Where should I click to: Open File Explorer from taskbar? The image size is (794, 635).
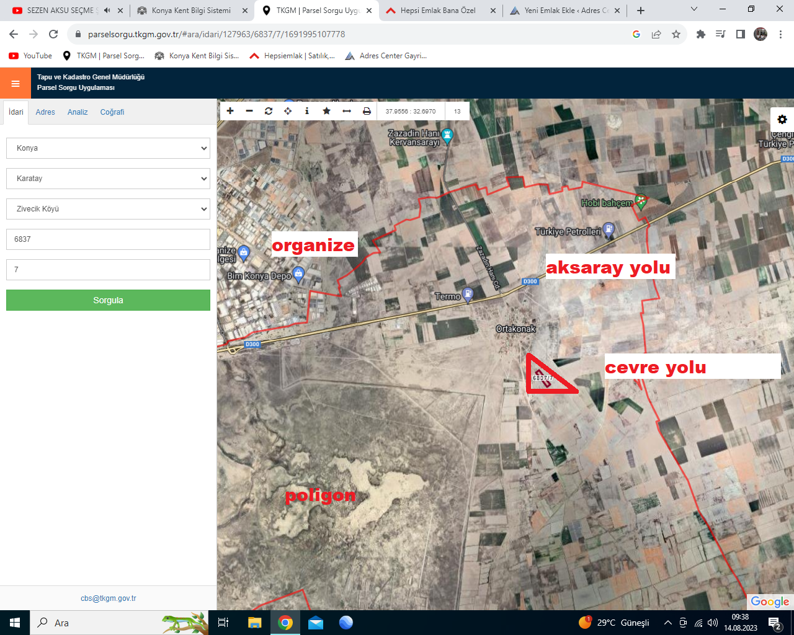(x=254, y=623)
